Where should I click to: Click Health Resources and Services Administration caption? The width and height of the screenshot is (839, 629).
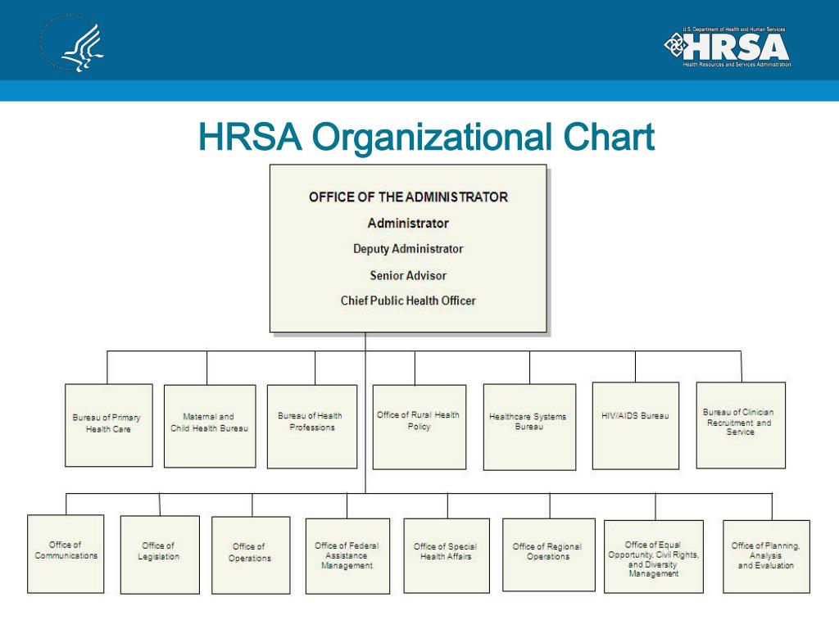tap(737, 65)
